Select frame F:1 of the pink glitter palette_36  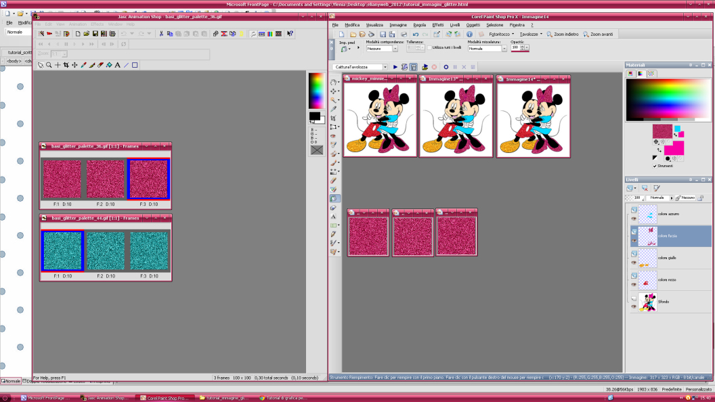pos(62,179)
